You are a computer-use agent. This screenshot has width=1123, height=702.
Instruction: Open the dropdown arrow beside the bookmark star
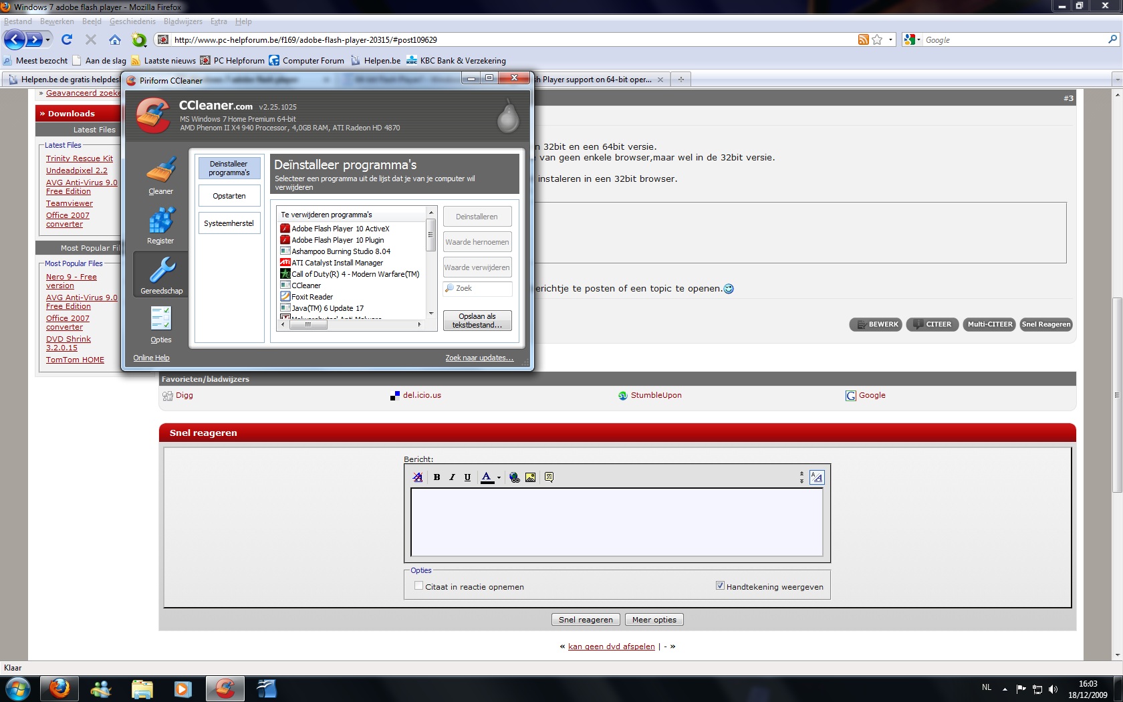[890, 40]
